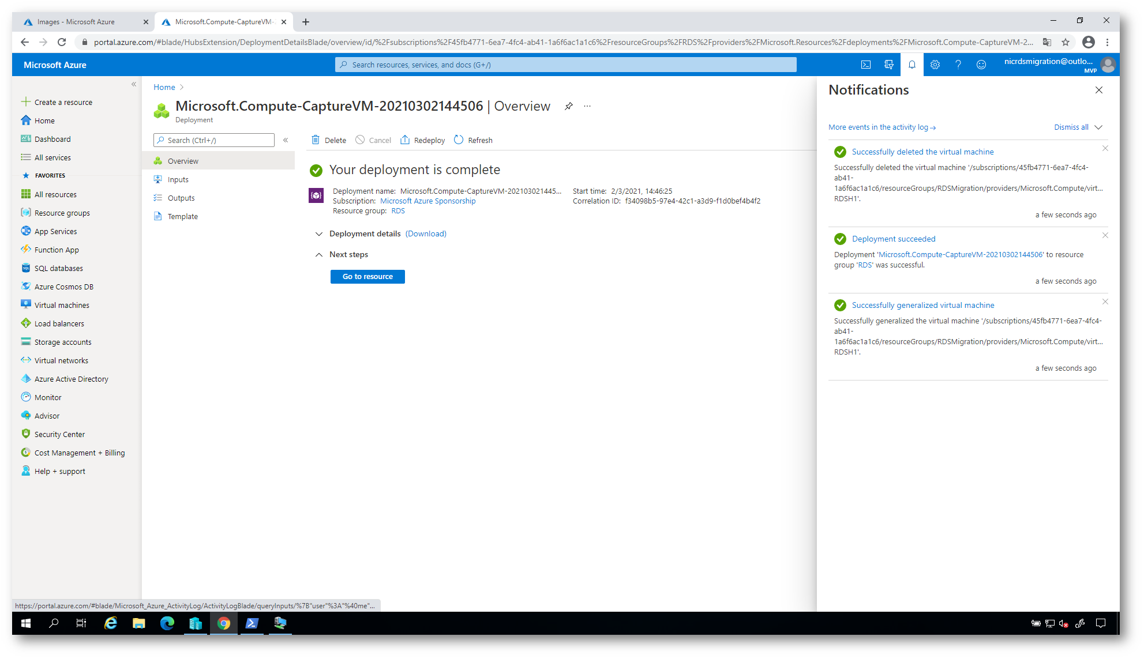Open Advisor
1144x659 pixels.
pyautogui.click(x=40, y=416)
